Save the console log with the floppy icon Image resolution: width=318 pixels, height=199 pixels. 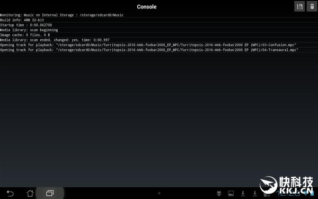click(299, 6)
